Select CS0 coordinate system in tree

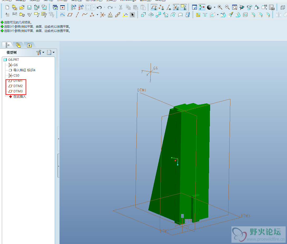(16, 76)
